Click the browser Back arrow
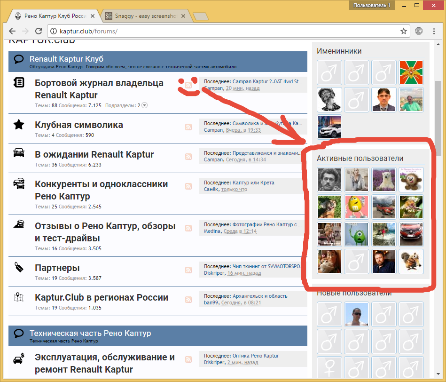 click(x=12, y=31)
